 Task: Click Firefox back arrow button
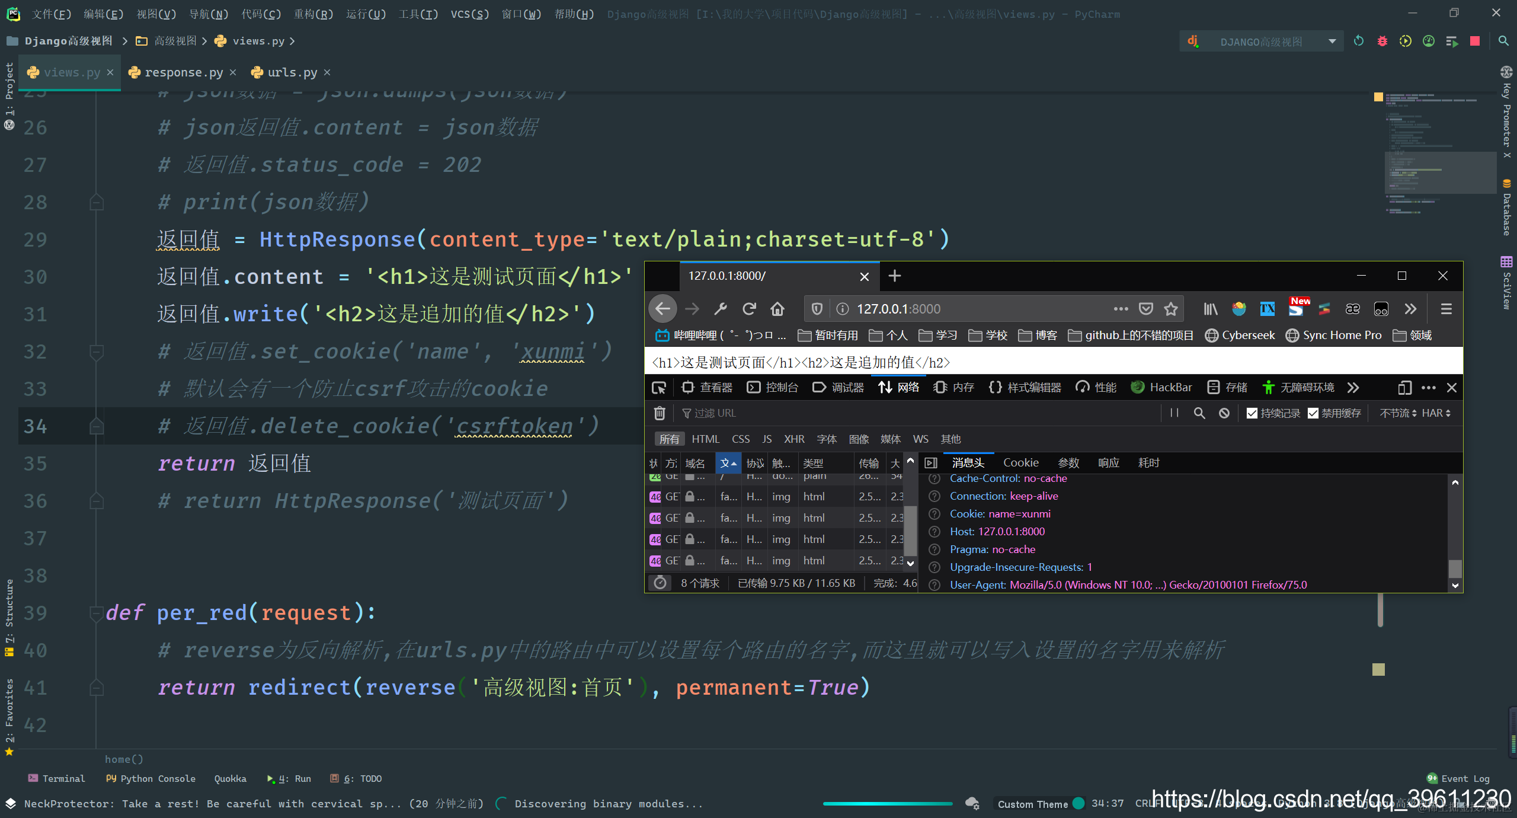[663, 309]
